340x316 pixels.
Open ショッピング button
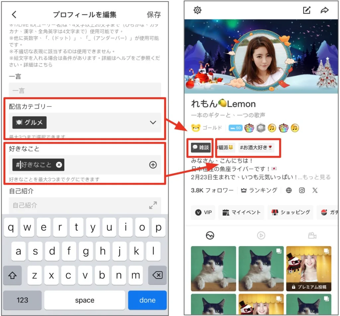click(x=290, y=213)
